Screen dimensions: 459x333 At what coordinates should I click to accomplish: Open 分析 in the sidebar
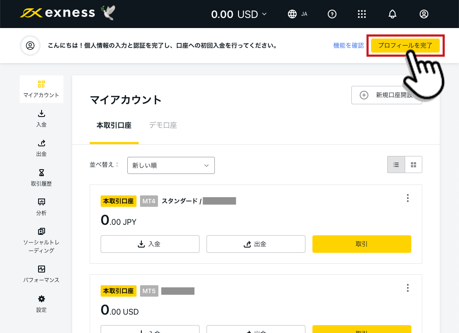(x=42, y=207)
